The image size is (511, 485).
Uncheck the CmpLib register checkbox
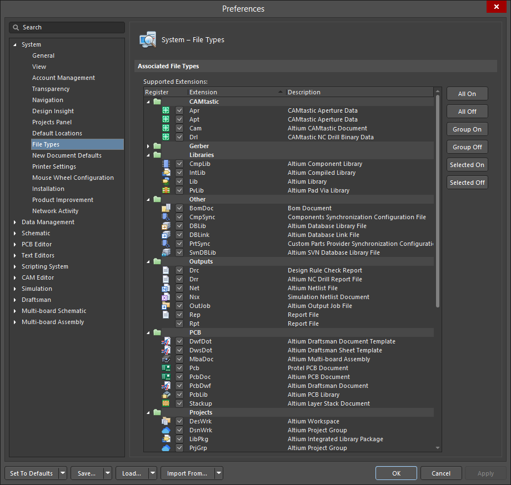point(179,164)
